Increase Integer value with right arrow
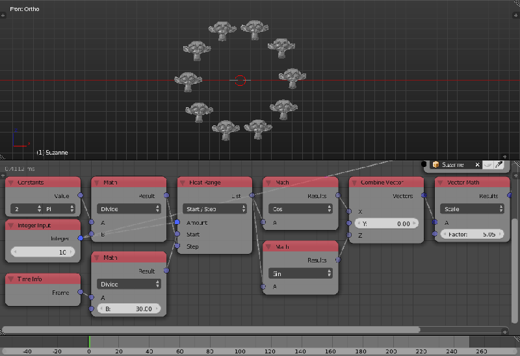520x356 pixels. [x=71, y=252]
